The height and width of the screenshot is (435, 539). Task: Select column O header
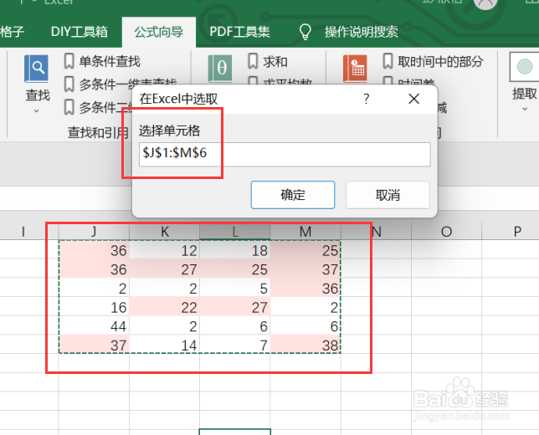447,231
